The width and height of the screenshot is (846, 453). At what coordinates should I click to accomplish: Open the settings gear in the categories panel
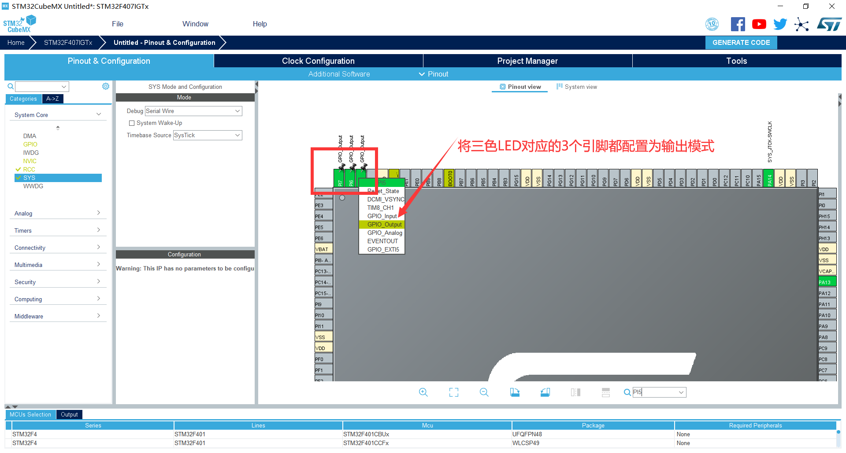click(106, 86)
